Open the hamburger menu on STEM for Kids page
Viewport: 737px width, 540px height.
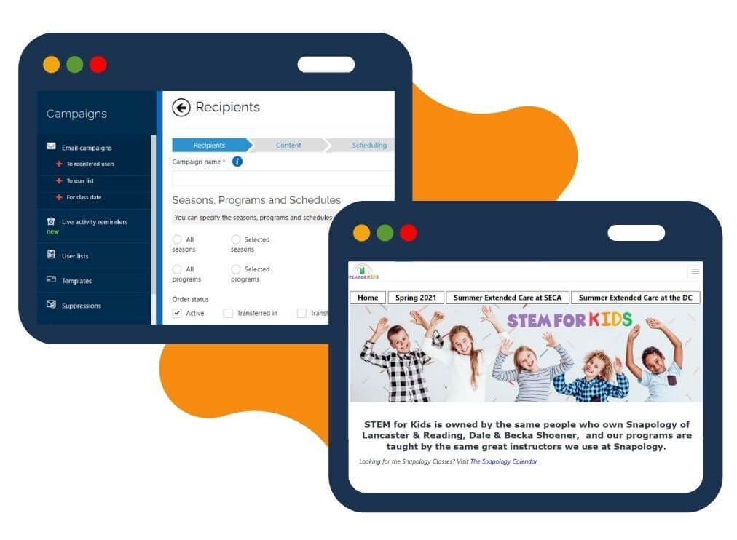tap(695, 271)
